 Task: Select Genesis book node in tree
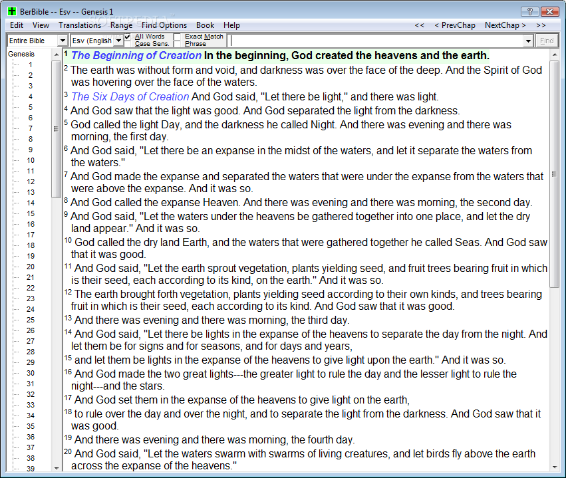(x=21, y=54)
